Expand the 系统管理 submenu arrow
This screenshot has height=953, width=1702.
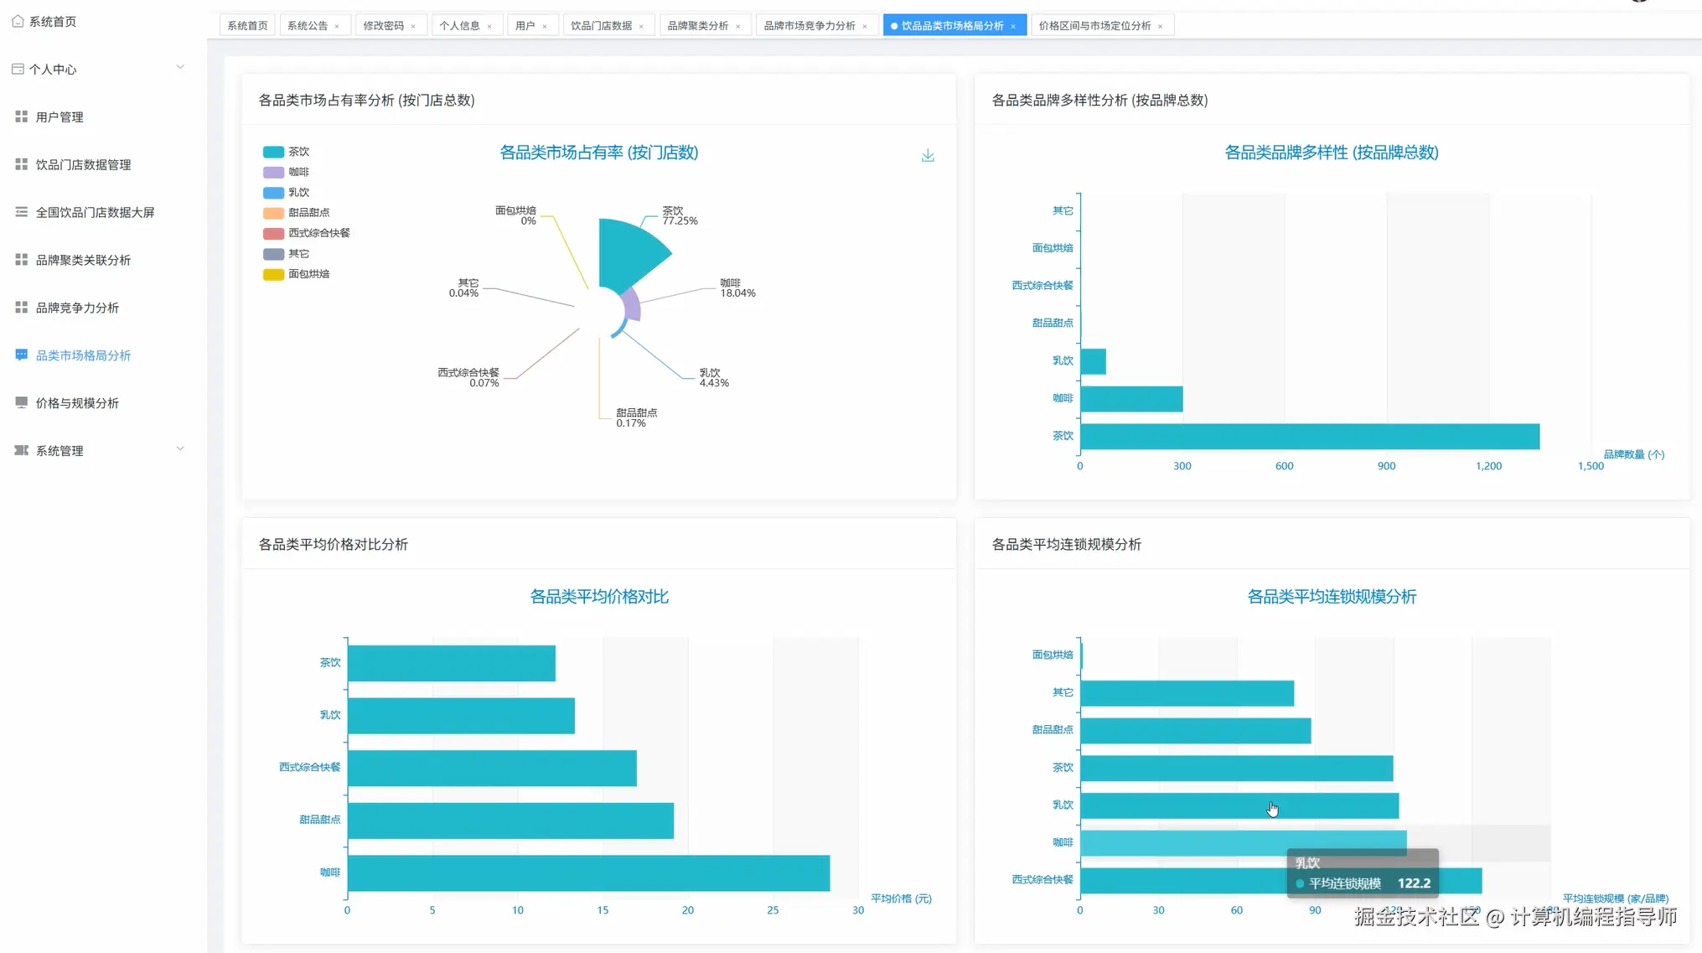[180, 448]
